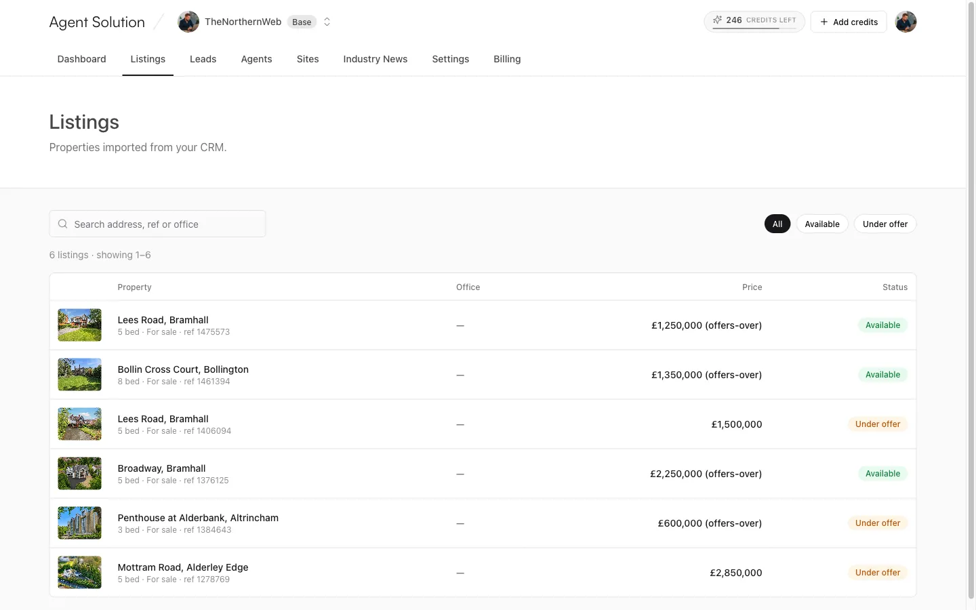Select the Listings tab
Screen dimensions: 976x610
click(148, 59)
